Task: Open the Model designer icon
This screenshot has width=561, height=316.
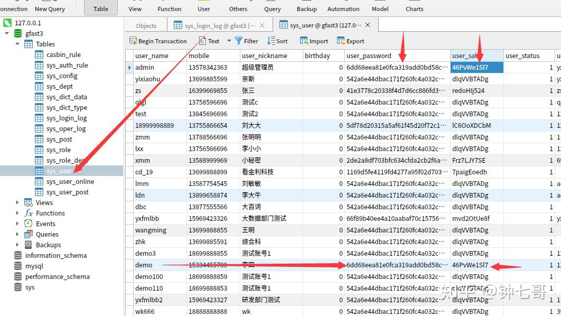Action: [x=380, y=8]
